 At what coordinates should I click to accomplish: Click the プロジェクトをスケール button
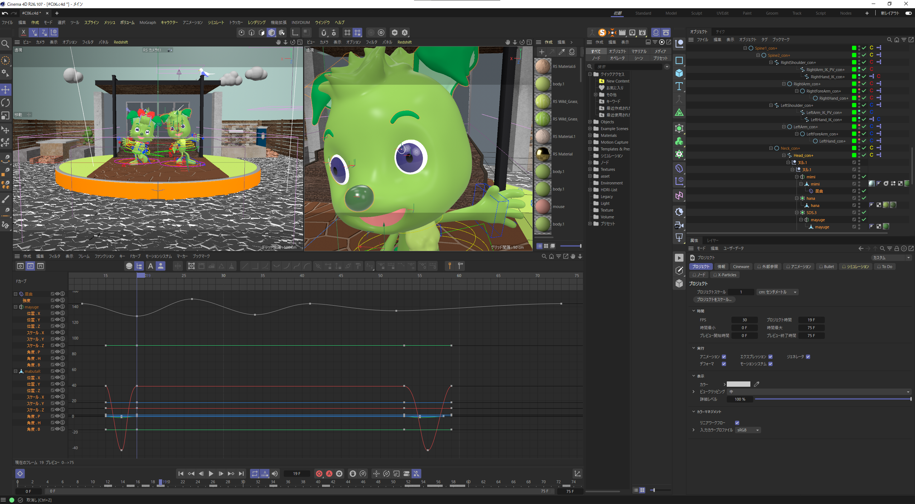[714, 300]
